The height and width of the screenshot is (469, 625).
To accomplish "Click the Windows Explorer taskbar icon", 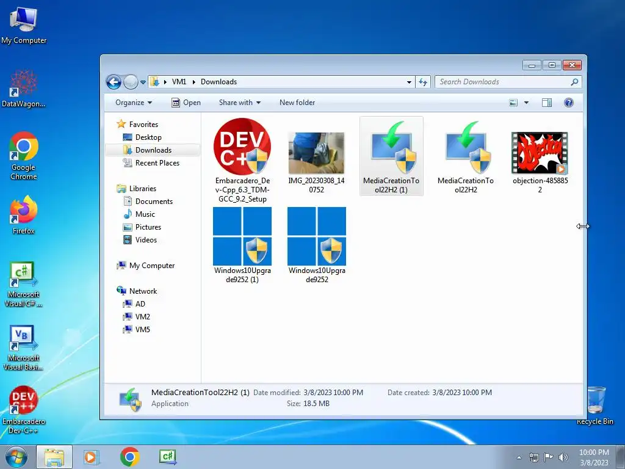I will click(x=54, y=457).
